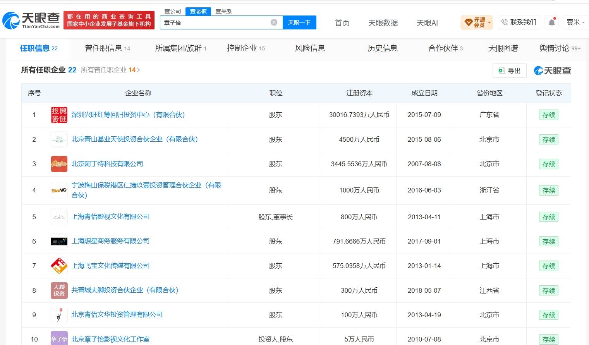Image resolution: width=589 pixels, height=345 pixels.
Task: Go to 首页 in top navigation
Action: 342,23
